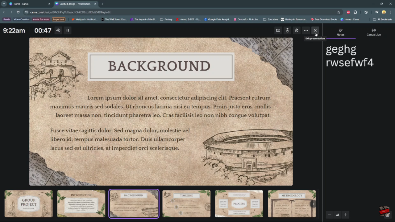Screen dimensions: 395x222
Task: Open the Google Data Analyti... bookmark
Action: point(217,19)
